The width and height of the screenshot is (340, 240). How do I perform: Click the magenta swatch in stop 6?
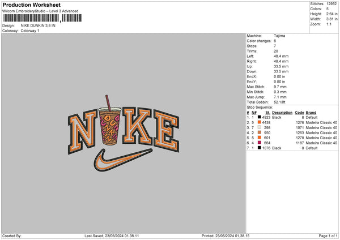point(260,143)
